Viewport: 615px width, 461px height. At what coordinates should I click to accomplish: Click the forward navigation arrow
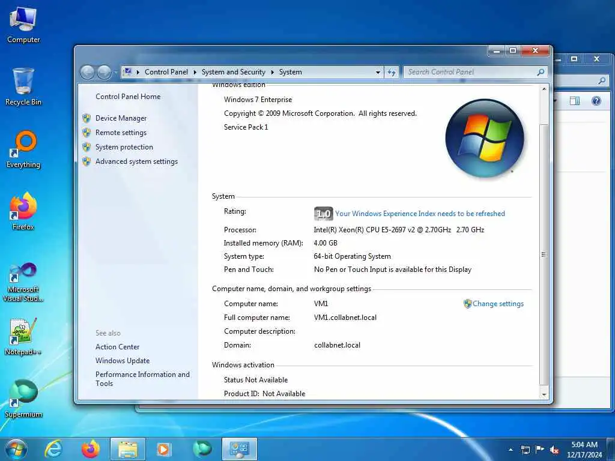tap(104, 72)
